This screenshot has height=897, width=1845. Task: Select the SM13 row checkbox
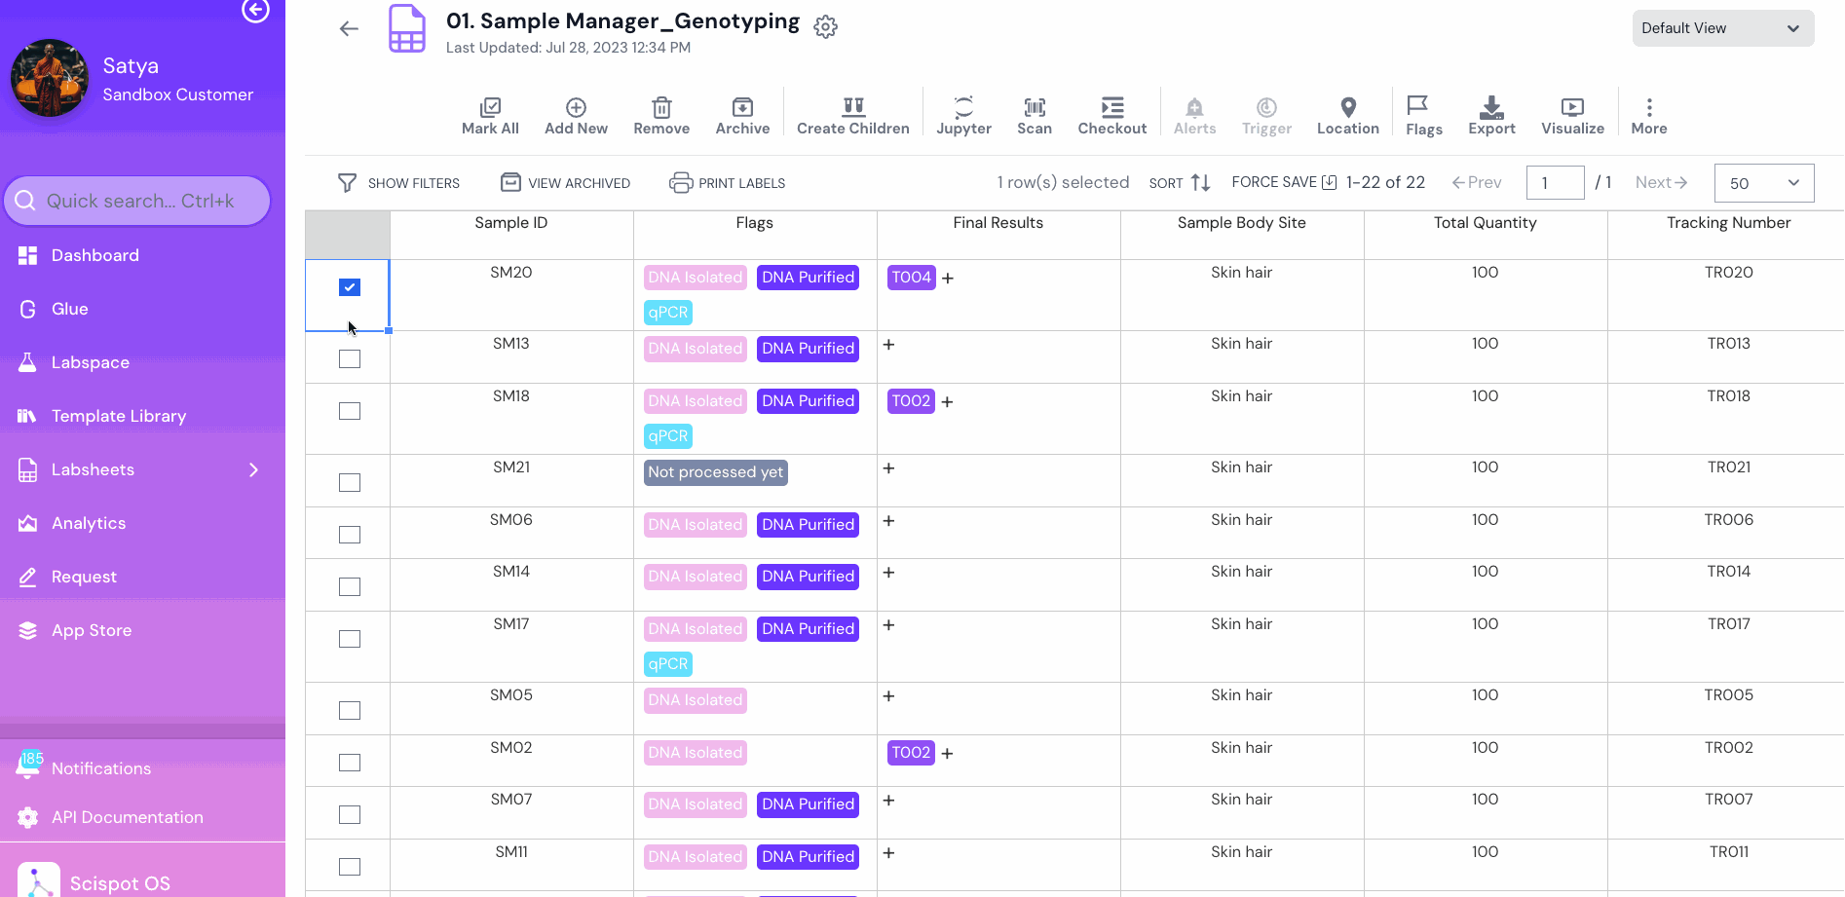point(350,359)
